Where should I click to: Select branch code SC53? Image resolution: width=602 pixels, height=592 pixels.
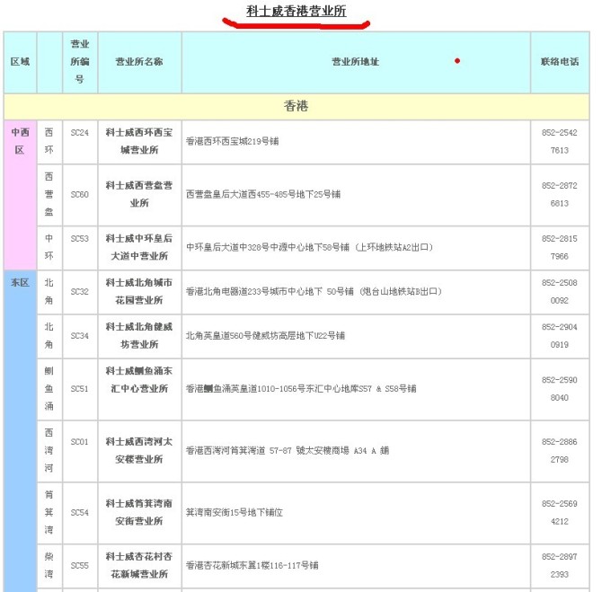coord(80,239)
